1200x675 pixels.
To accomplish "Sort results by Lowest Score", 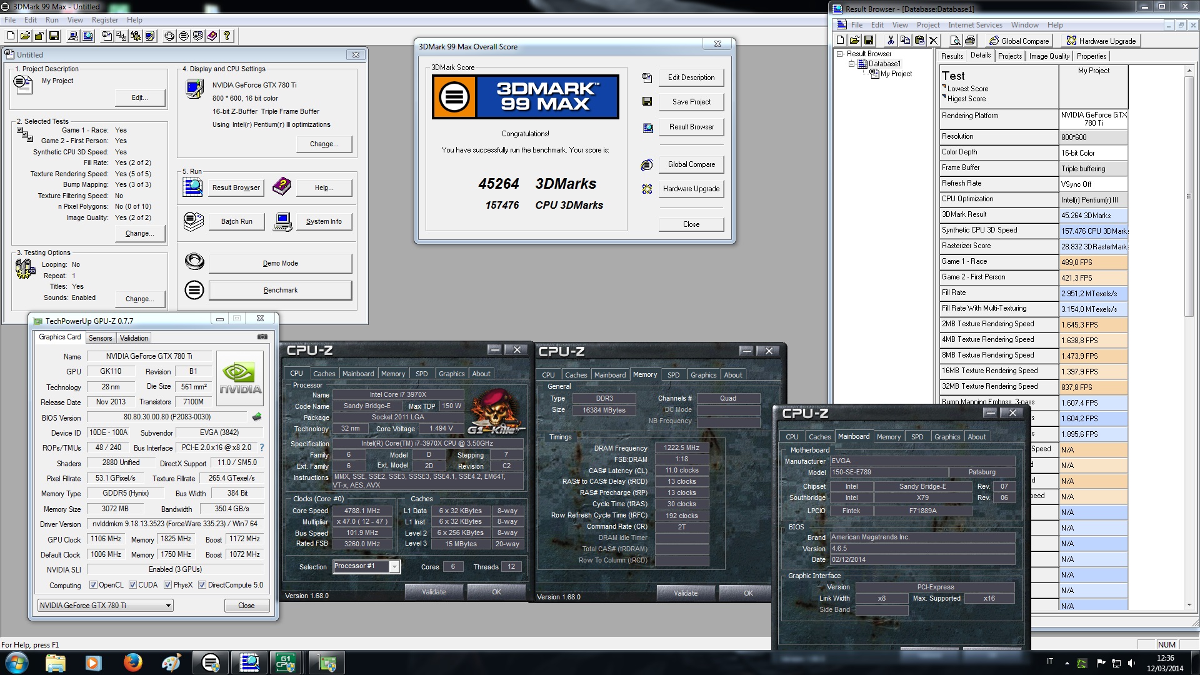I will (x=967, y=89).
